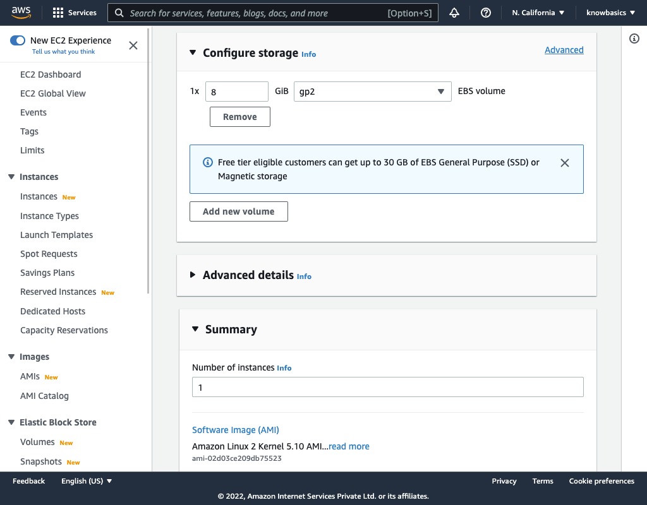This screenshot has width=647, height=505.
Task: Open the help question mark icon
Action: (486, 13)
